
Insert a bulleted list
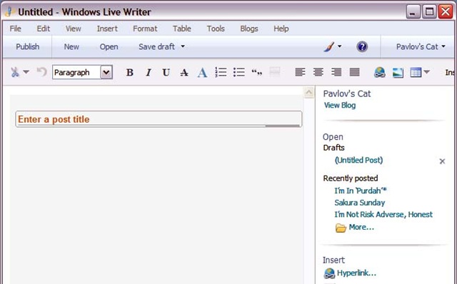238,72
